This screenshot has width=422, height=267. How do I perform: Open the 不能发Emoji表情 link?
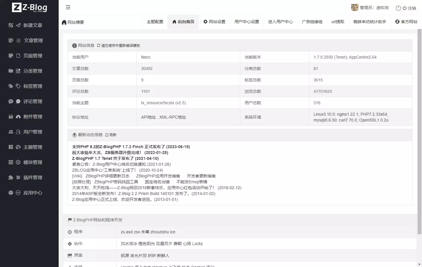pyautogui.click(x=192, y=182)
